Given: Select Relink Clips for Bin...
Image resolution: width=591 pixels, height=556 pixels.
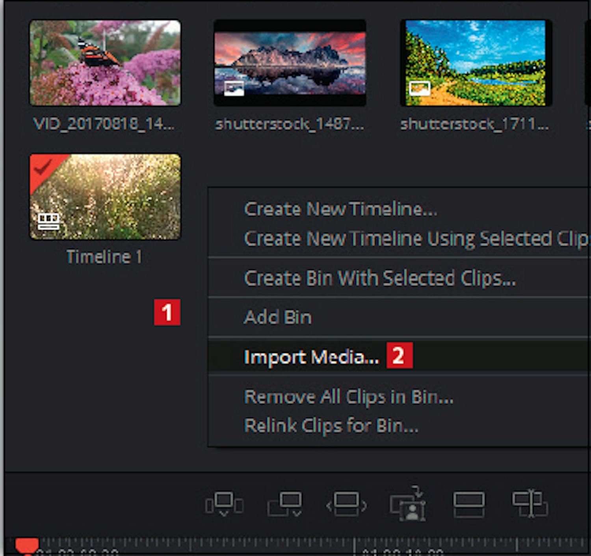Looking at the screenshot, I should coord(331,426).
